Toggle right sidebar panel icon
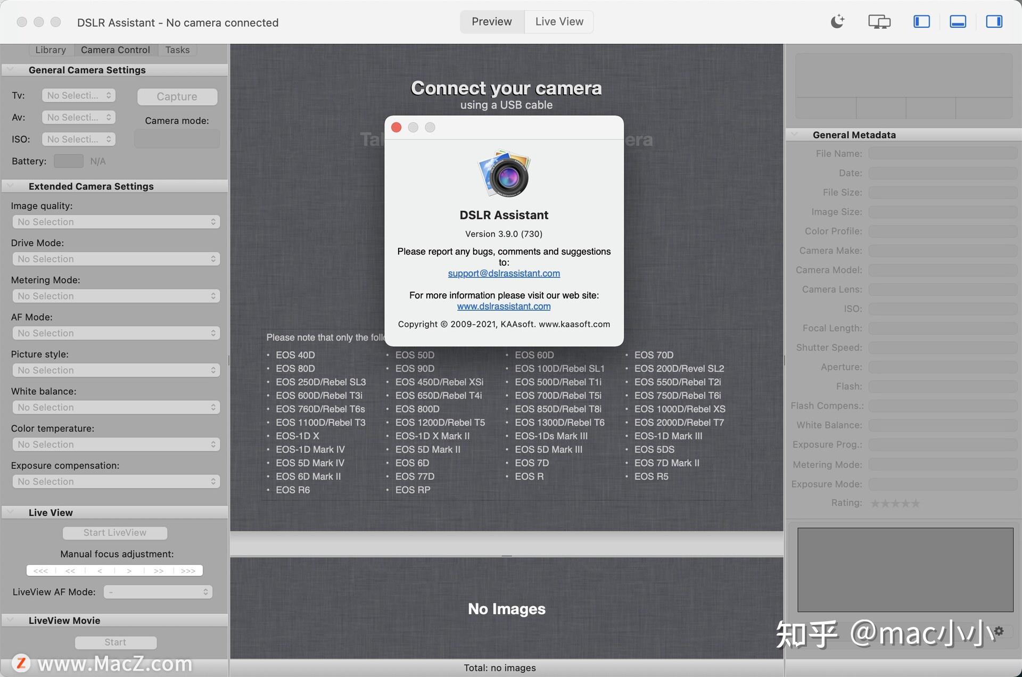1022x677 pixels. [x=994, y=22]
